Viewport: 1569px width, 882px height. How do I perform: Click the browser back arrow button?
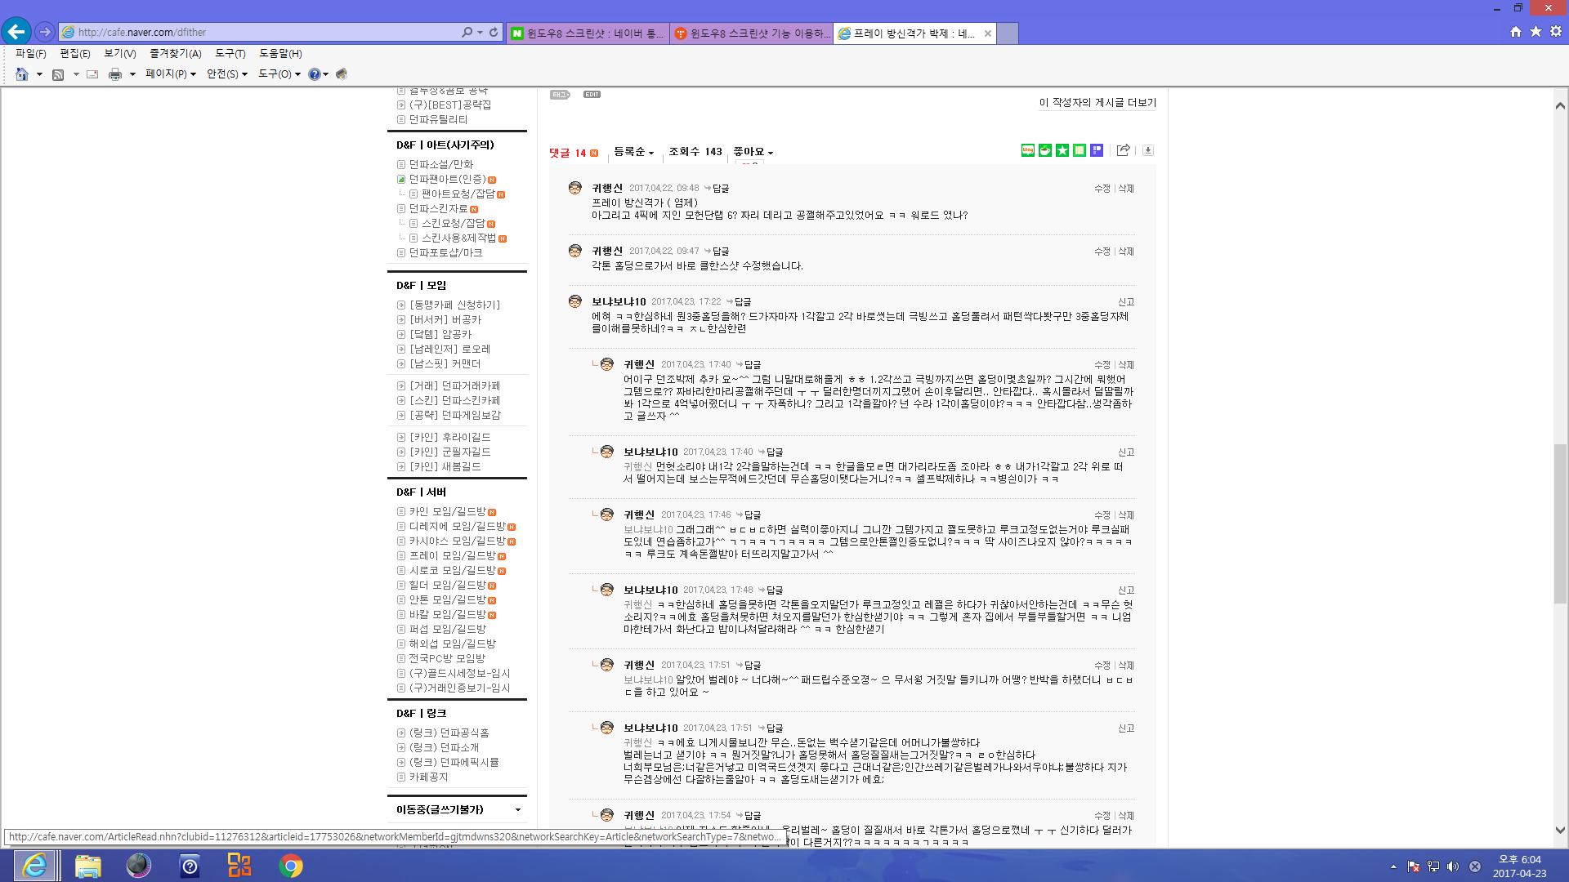[x=16, y=32]
